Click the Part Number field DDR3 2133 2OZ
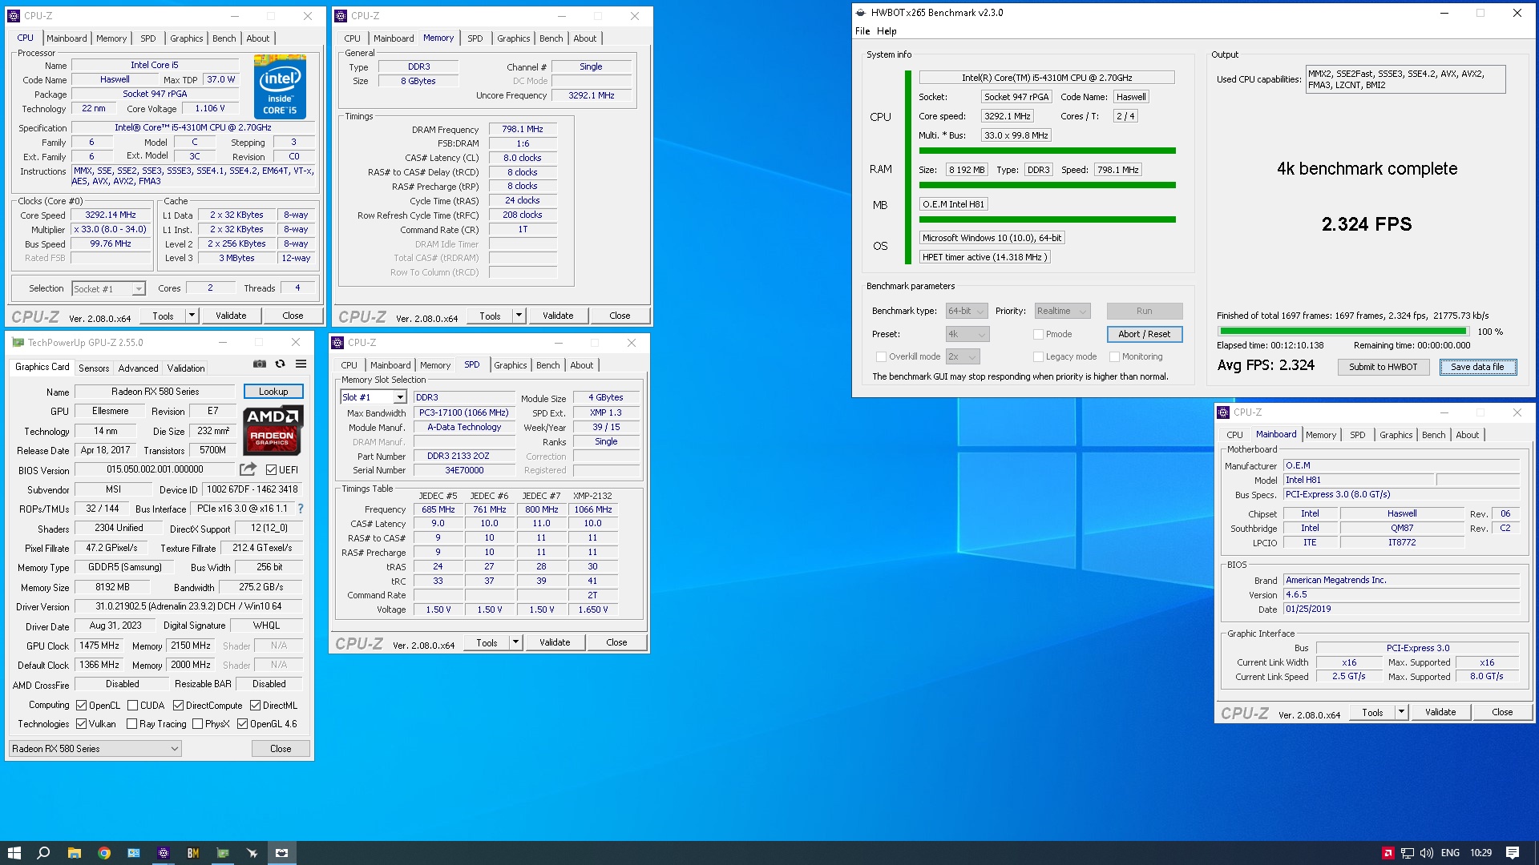This screenshot has width=1539, height=865. point(464,457)
